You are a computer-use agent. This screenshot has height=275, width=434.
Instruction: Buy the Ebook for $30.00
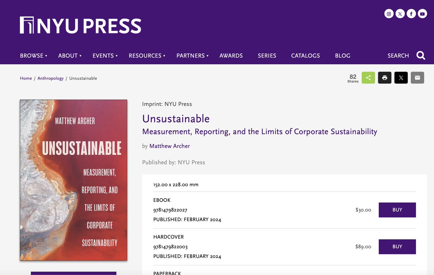[x=397, y=210]
